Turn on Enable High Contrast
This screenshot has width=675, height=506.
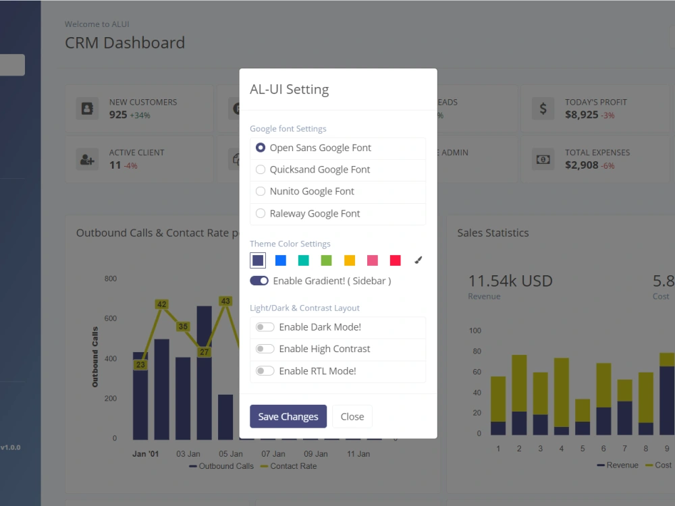tap(265, 349)
